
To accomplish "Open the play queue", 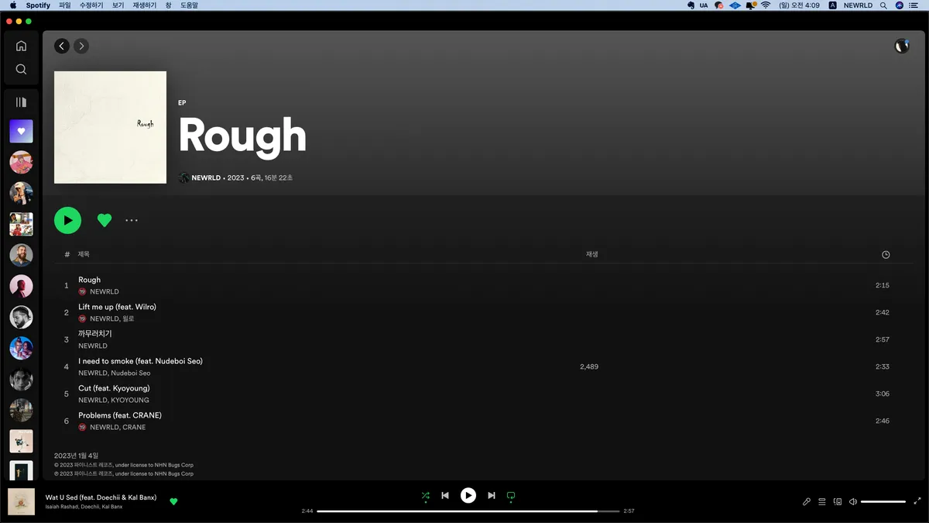I will (822, 502).
